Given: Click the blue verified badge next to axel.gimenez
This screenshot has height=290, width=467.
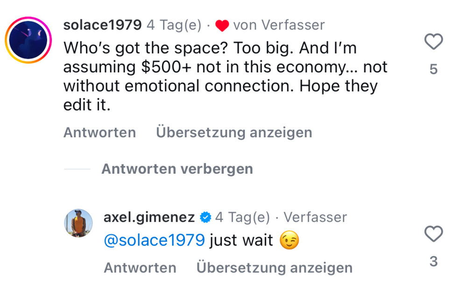Looking at the screenshot, I should click(205, 217).
